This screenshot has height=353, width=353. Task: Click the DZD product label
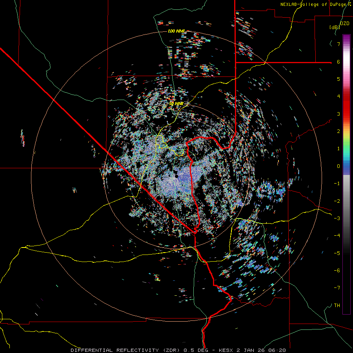(x=345, y=24)
